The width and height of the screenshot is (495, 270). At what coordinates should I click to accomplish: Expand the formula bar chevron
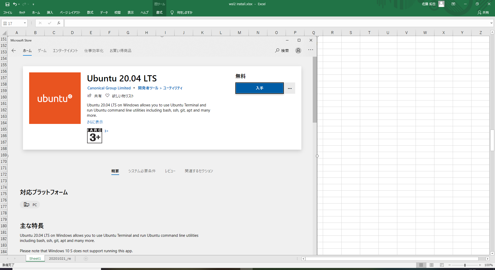point(491,23)
